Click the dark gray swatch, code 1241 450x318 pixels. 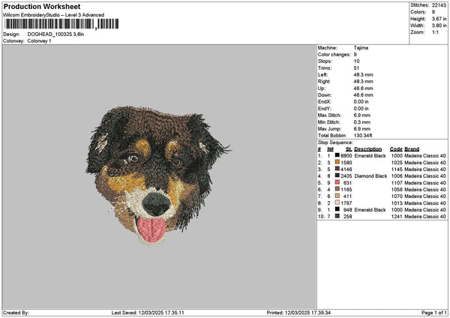[x=337, y=216]
